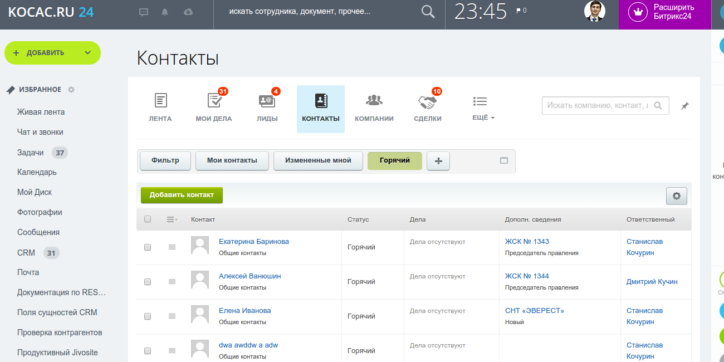Screen dimensions: 724x362
Task: Click the notifications bell icon
Action: click(165, 12)
